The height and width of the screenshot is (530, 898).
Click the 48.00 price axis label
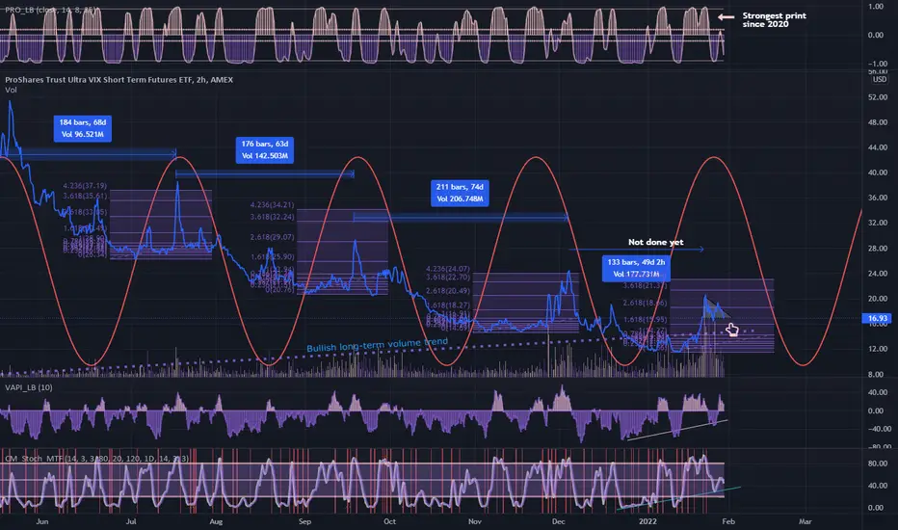click(x=878, y=122)
